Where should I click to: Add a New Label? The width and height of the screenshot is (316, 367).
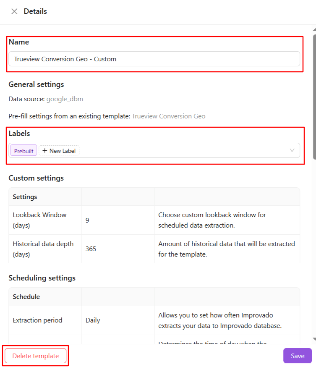pyautogui.click(x=59, y=151)
